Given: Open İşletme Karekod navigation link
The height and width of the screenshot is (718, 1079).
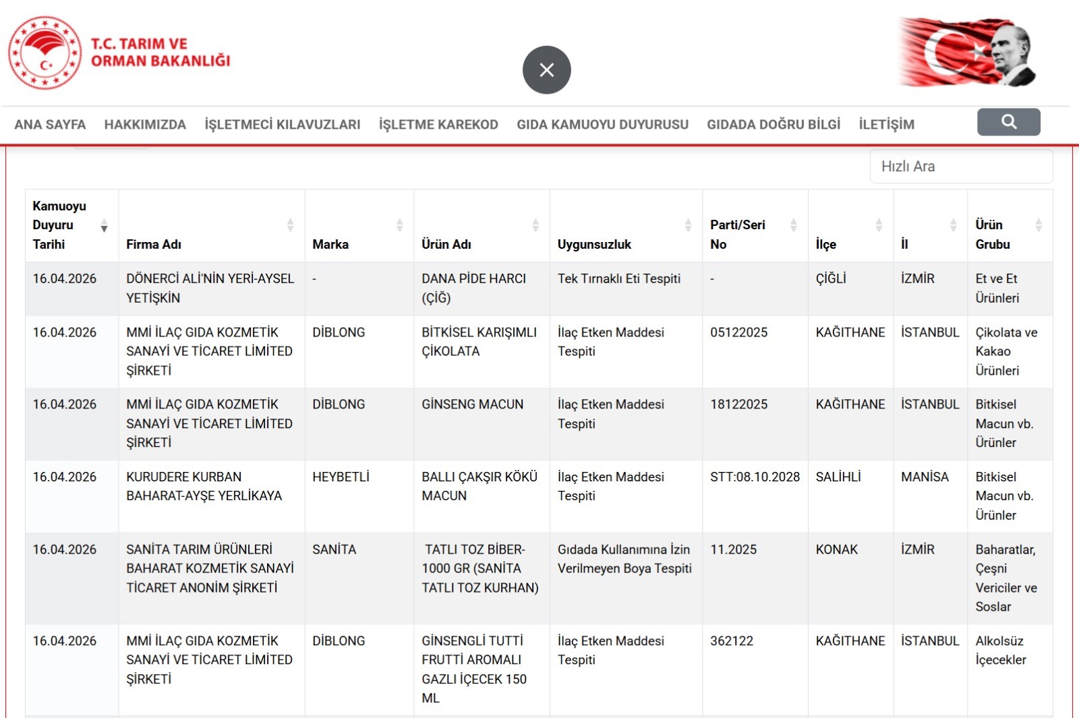Looking at the screenshot, I should tap(438, 125).
